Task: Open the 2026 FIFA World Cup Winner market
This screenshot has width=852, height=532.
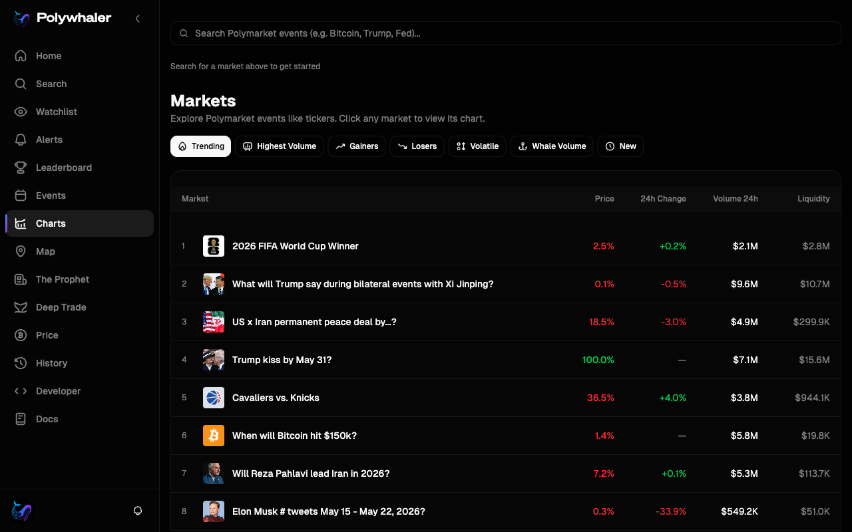Action: [296, 246]
